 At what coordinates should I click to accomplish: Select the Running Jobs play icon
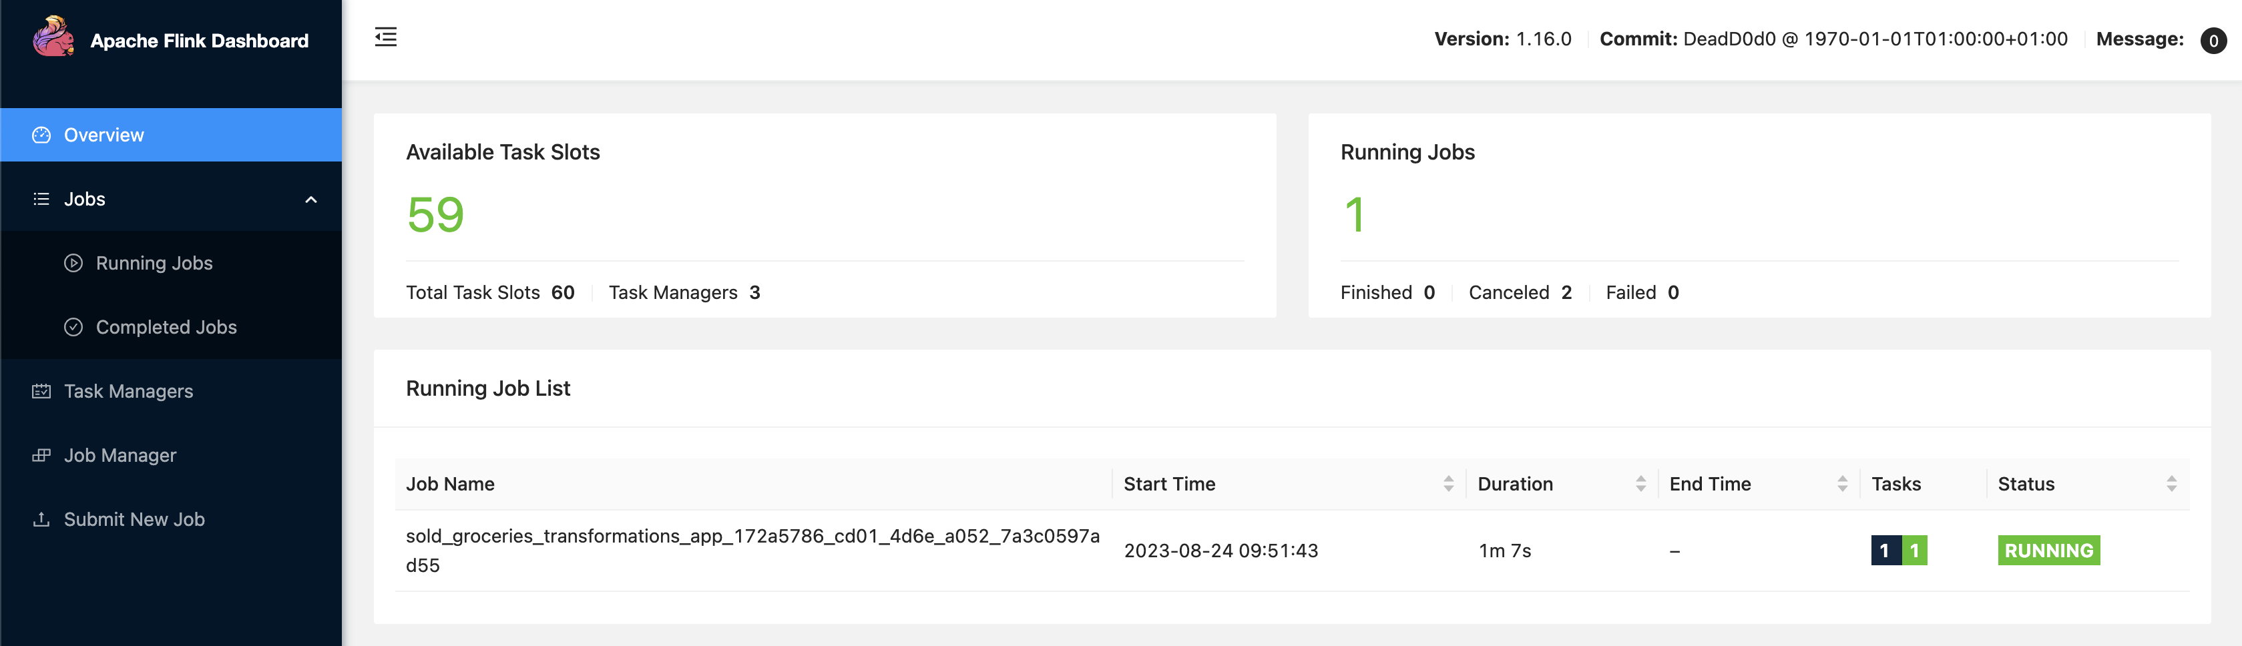pyautogui.click(x=74, y=262)
